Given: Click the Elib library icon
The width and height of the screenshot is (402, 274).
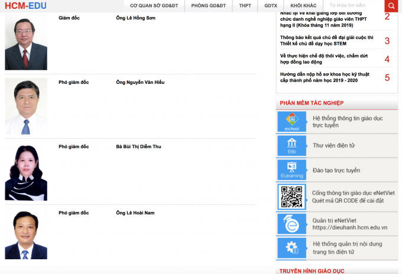Looking at the screenshot, I should point(291,145).
